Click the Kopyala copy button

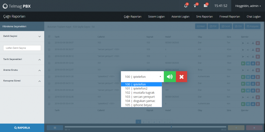(252, 26)
